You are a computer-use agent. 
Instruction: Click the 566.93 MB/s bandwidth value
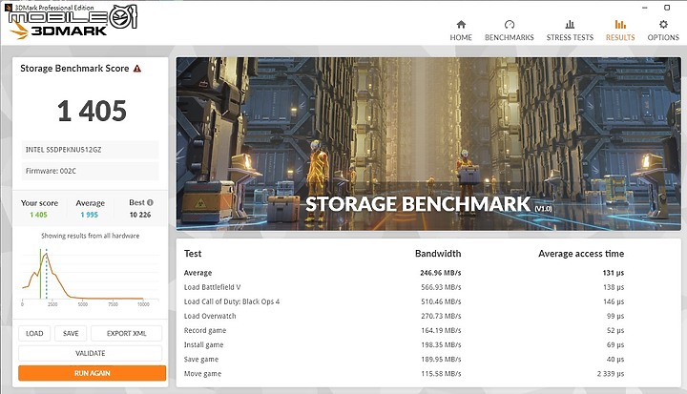click(x=441, y=287)
